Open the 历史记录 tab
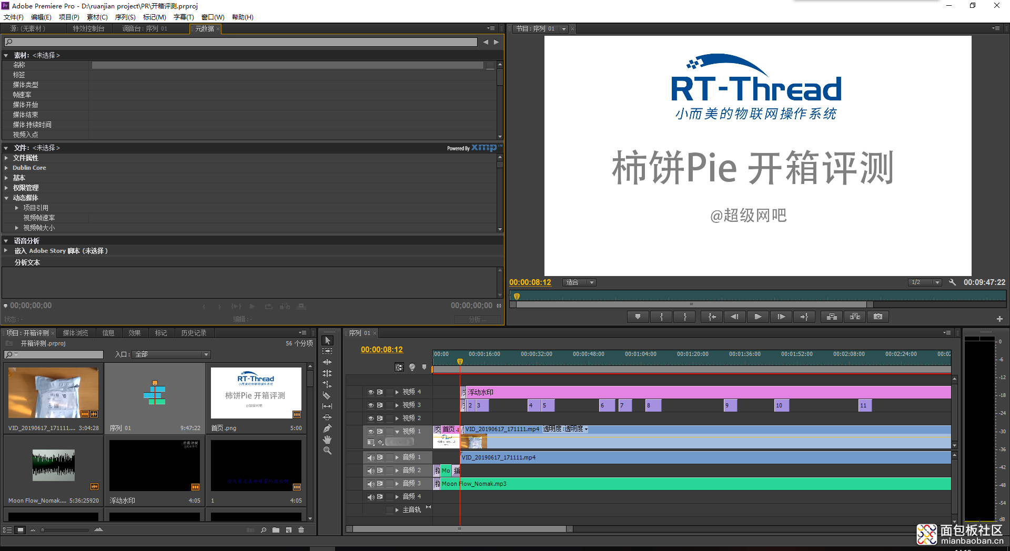 [194, 333]
